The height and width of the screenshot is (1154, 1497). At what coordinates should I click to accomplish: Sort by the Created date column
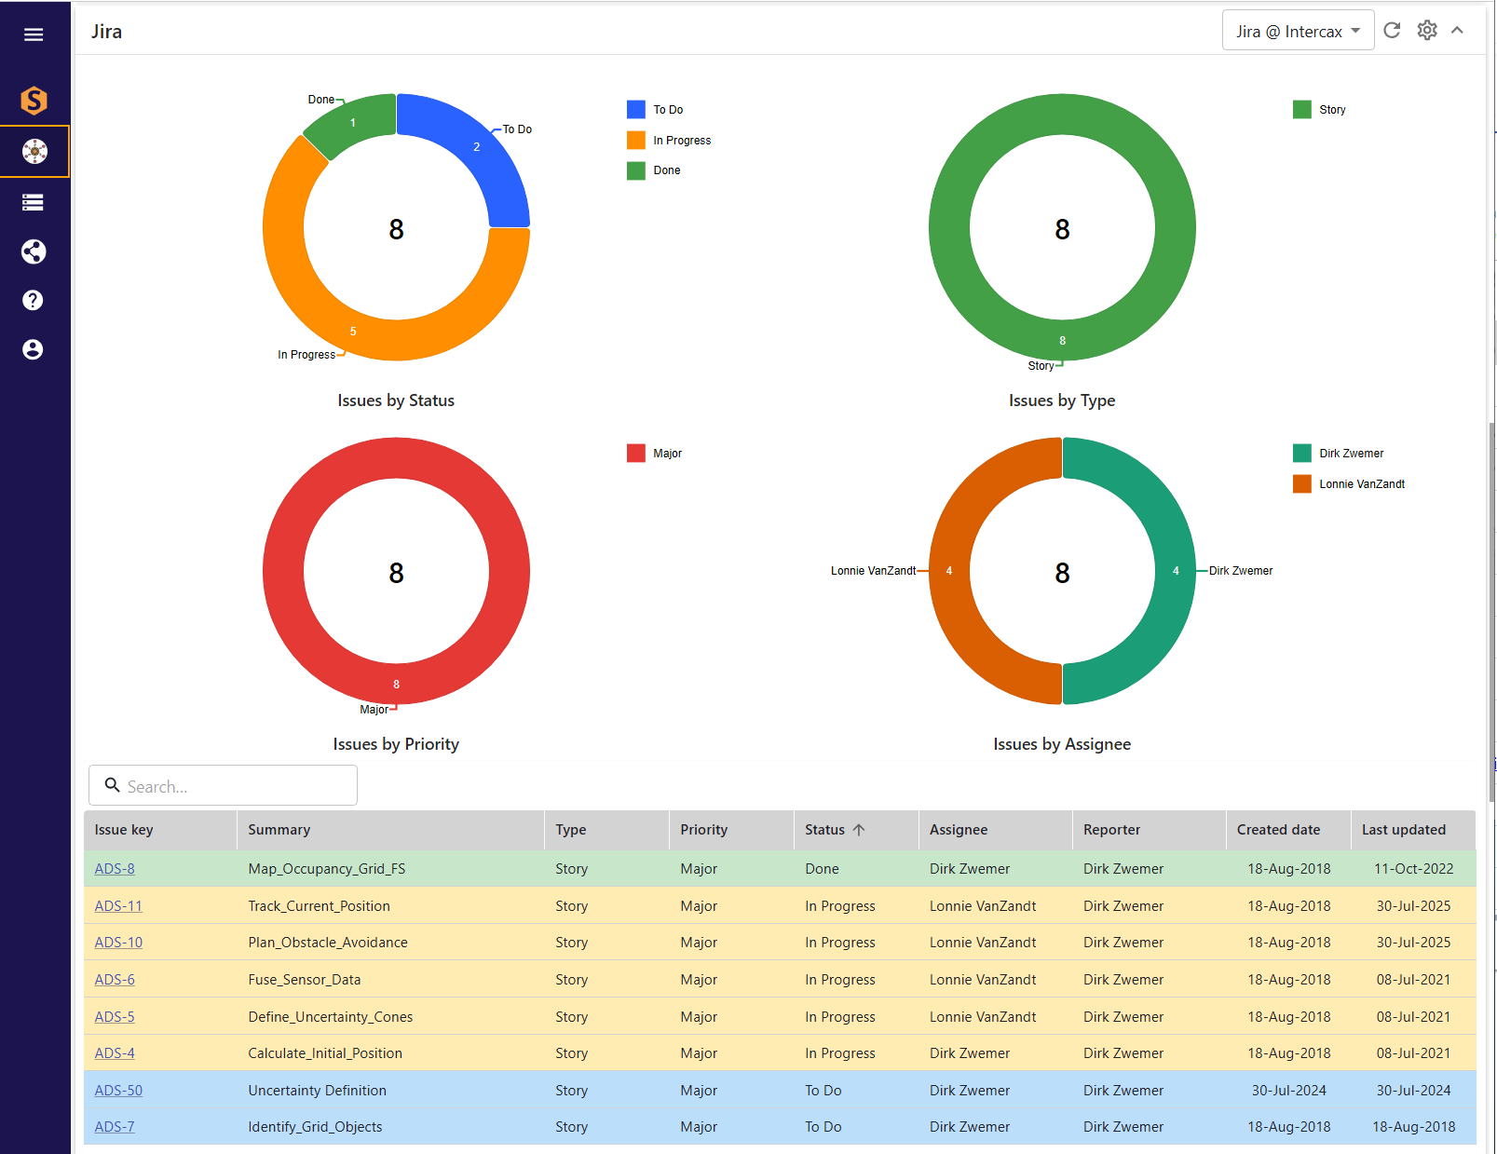pyautogui.click(x=1279, y=830)
